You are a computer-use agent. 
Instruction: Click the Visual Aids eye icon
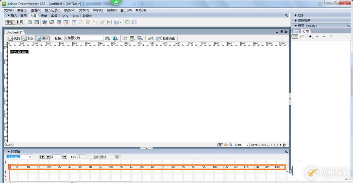coord(140,38)
